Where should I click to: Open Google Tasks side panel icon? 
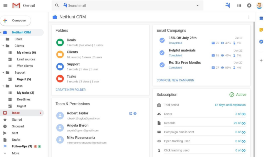coord(261,42)
